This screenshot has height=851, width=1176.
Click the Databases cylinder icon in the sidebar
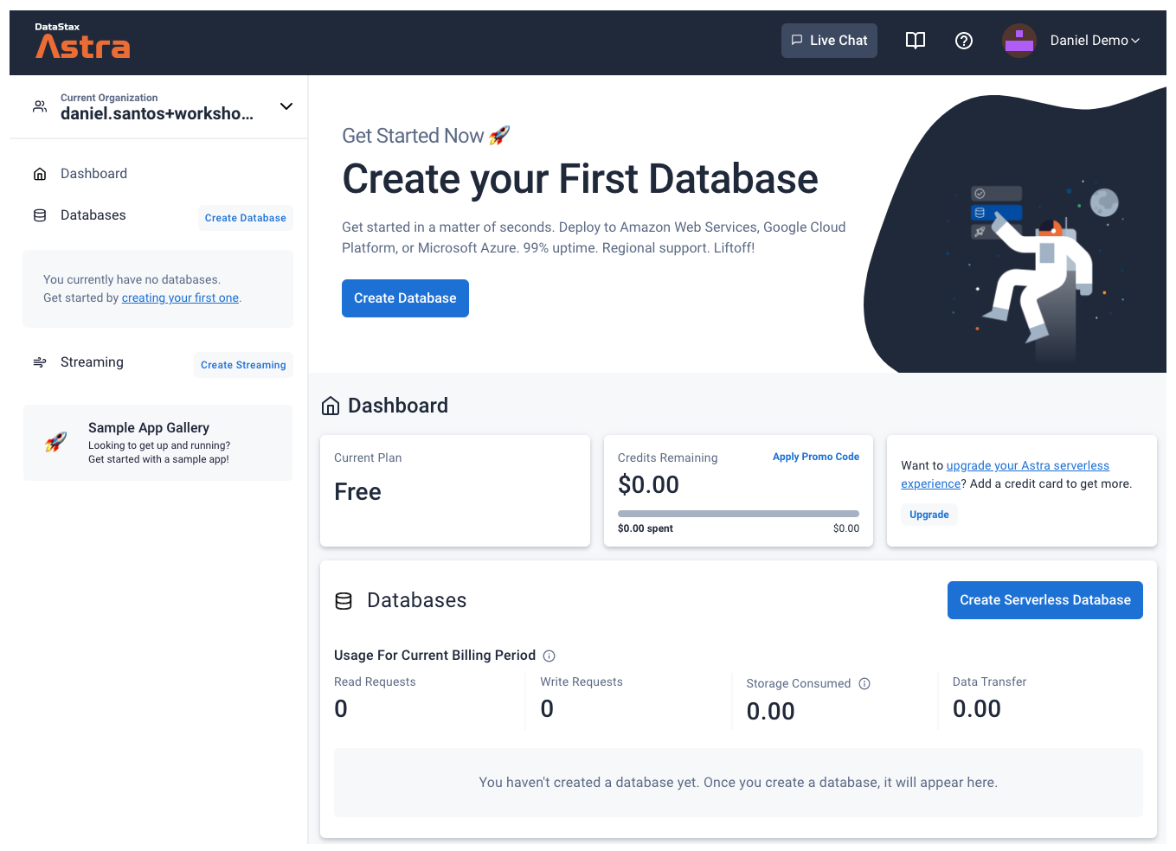click(40, 215)
